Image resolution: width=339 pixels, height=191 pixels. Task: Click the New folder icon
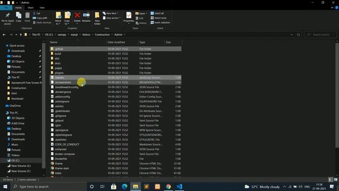pos(97,15)
